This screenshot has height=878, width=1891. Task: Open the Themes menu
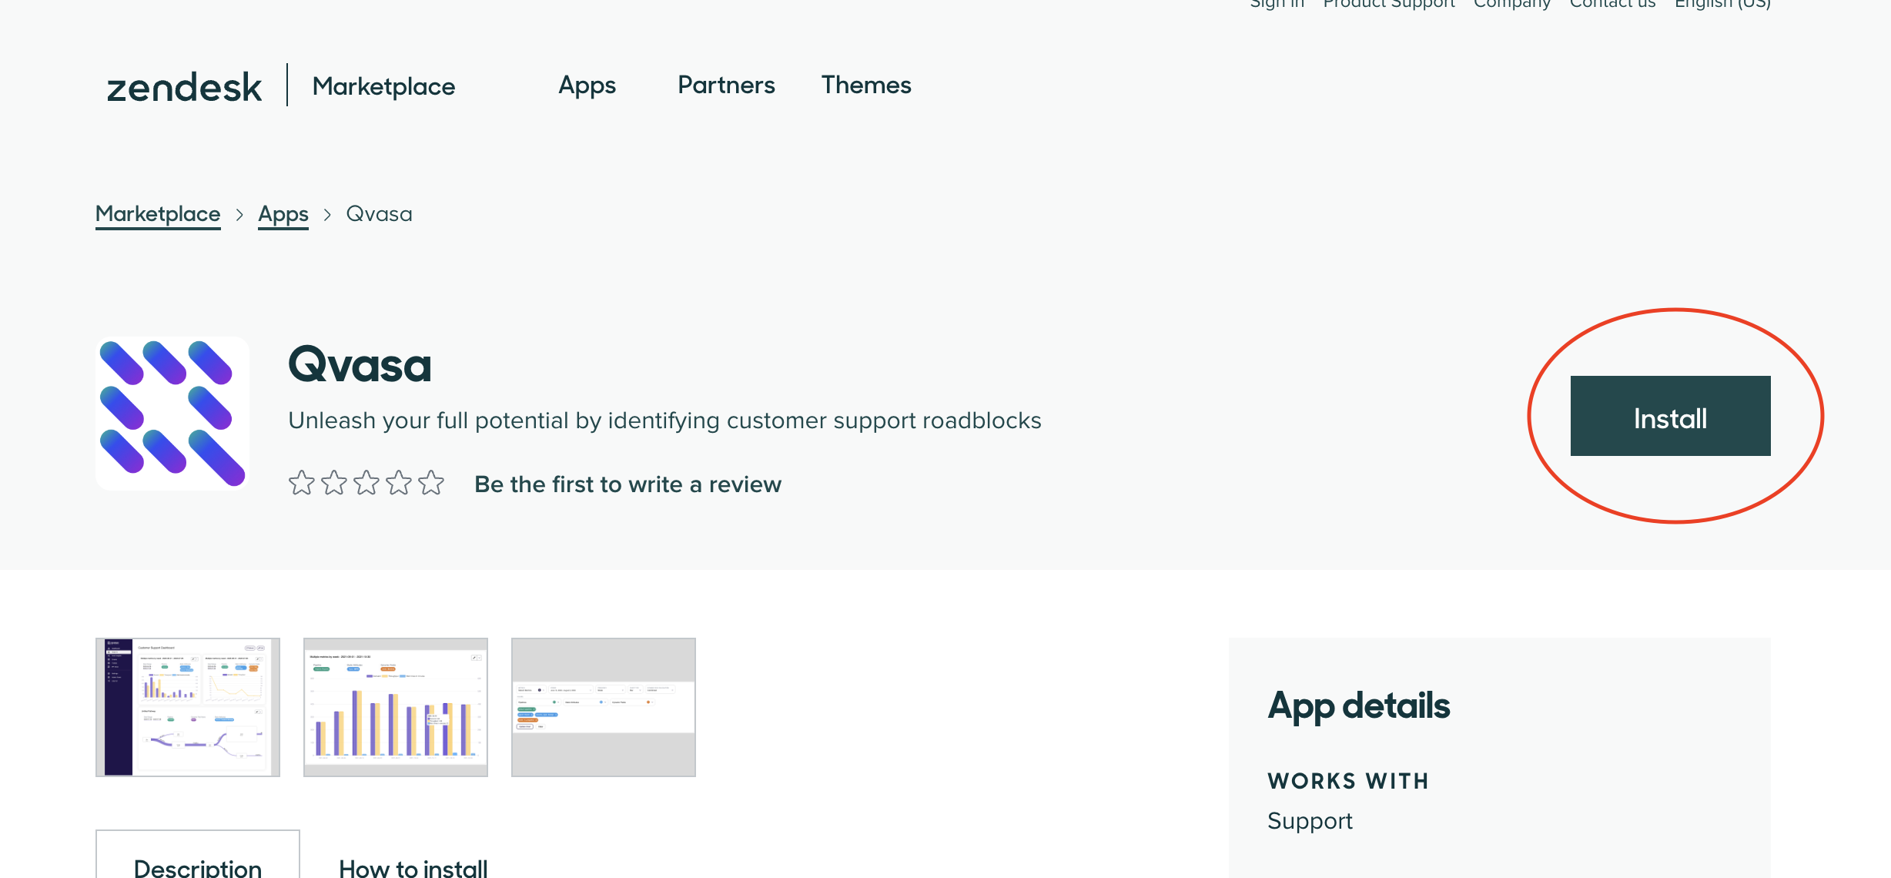tap(866, 85)
